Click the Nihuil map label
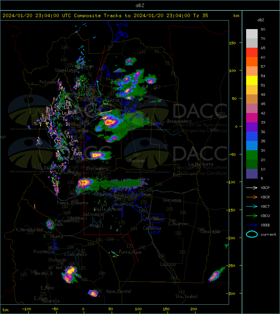This screenshot has height=314, width=280. click(96, 226)
